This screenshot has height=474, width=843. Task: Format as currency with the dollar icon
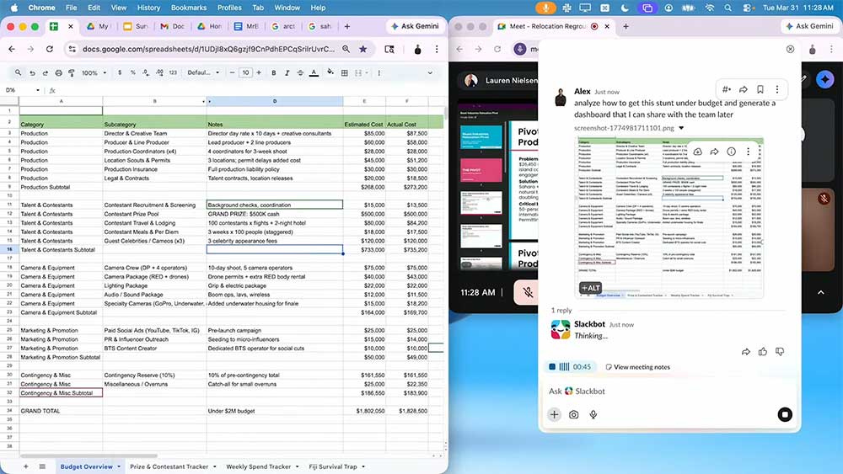coord(120,72)
